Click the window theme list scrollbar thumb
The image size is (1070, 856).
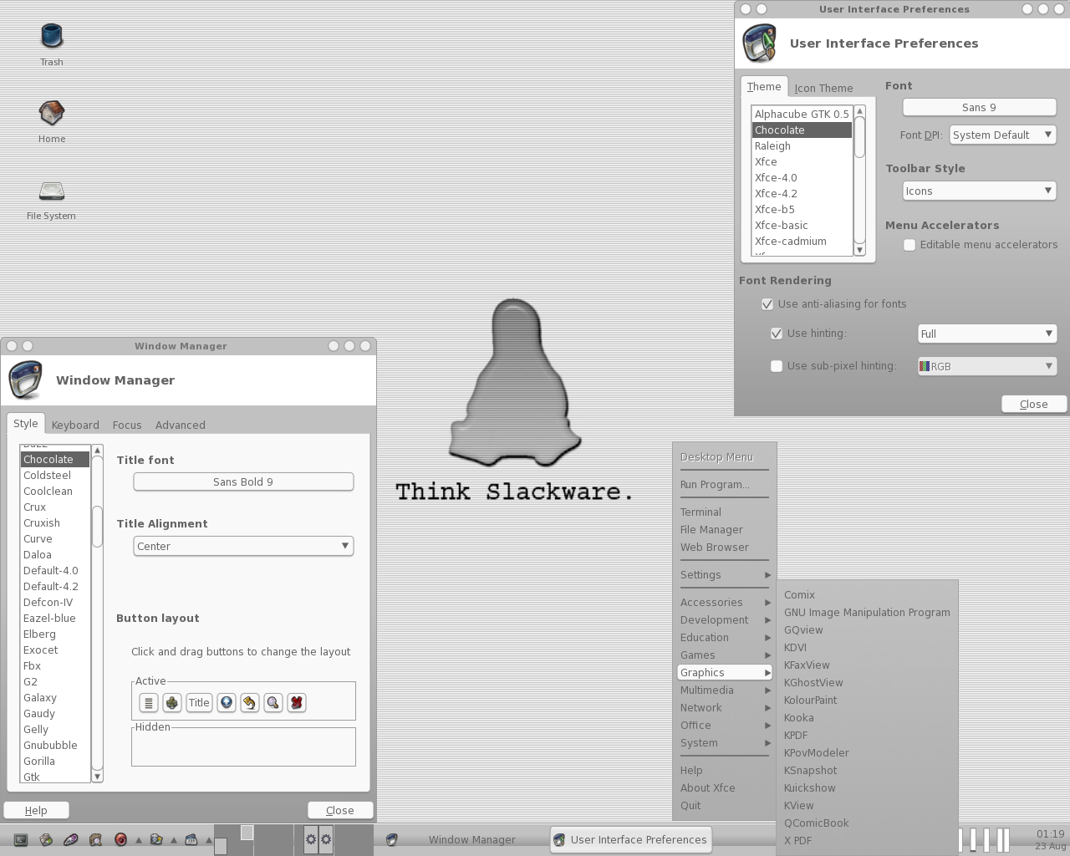pyautogui.click(x=97, y=527)
